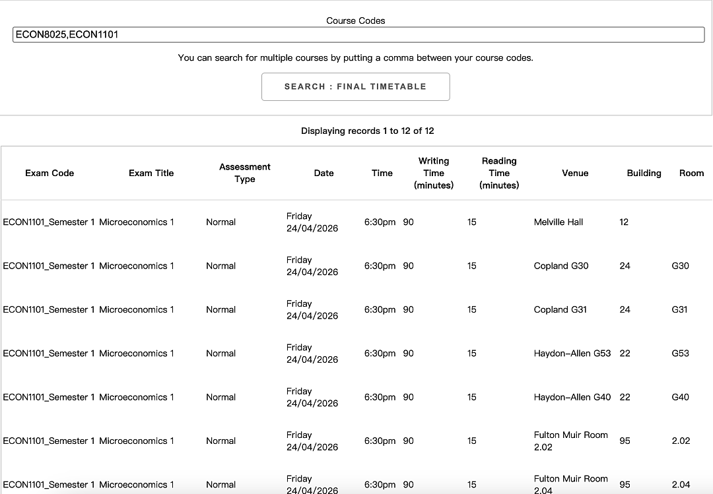Click building number 12 in Melville Hall row
The image size is (713, 494).
click(624, 222)
